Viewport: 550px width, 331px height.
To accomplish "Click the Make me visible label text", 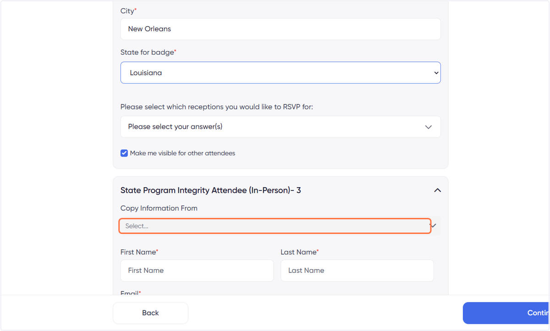I will click(182, 153).
